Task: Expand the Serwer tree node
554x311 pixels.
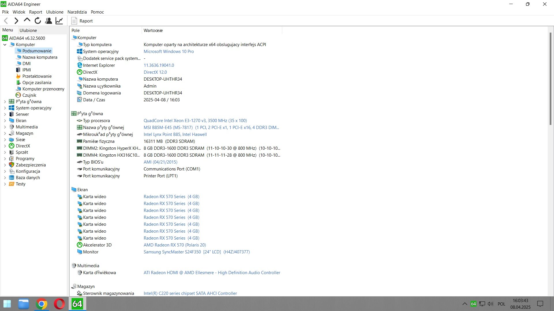Action: click(x=5, y=114)
